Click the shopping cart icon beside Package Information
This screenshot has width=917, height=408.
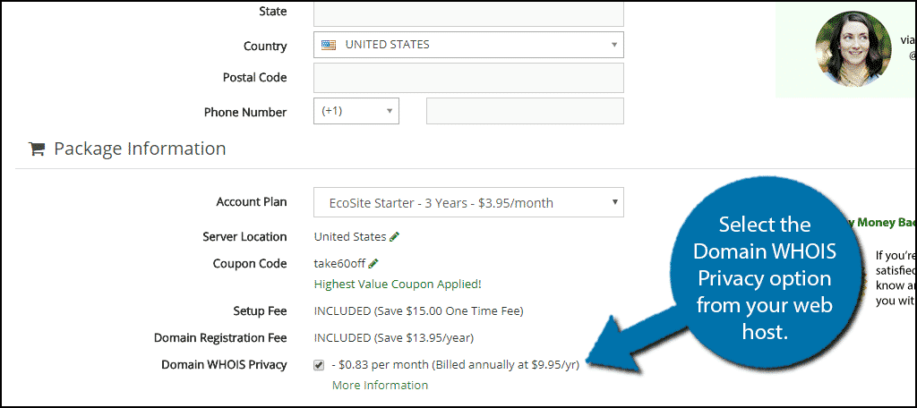(37, 149)
